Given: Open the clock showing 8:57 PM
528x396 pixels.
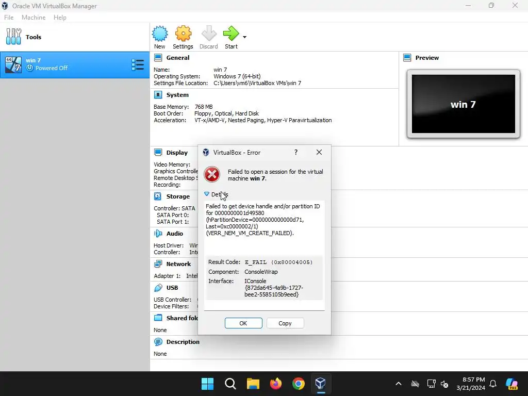Looking at the screenshot, I should coord(471,384).
